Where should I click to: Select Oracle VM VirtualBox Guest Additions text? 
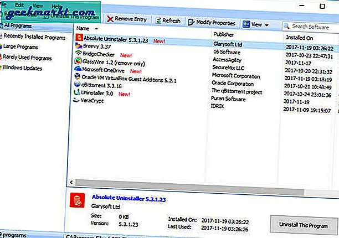(129, 79)
